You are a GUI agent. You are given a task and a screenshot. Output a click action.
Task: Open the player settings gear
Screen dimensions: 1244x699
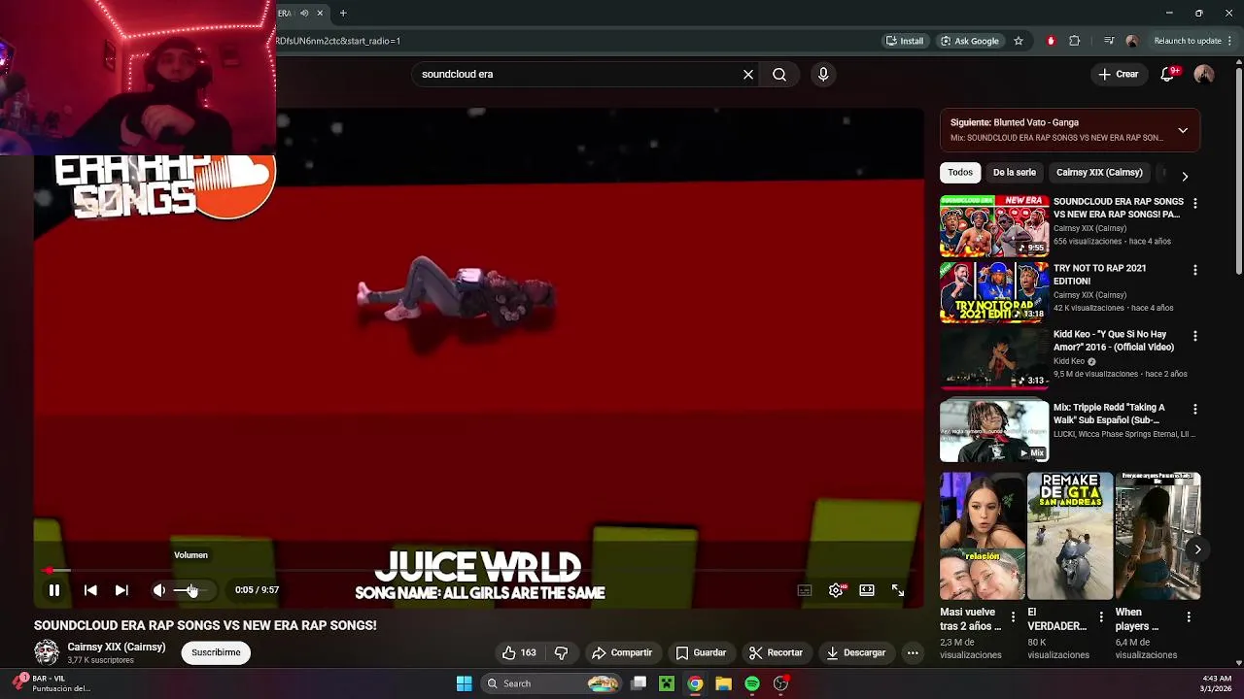point(836,590)
